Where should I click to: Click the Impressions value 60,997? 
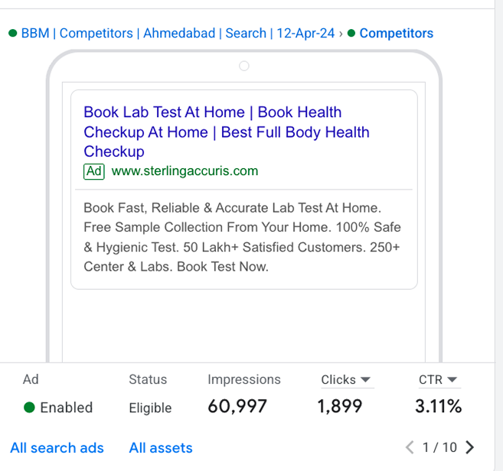(237, 406)
